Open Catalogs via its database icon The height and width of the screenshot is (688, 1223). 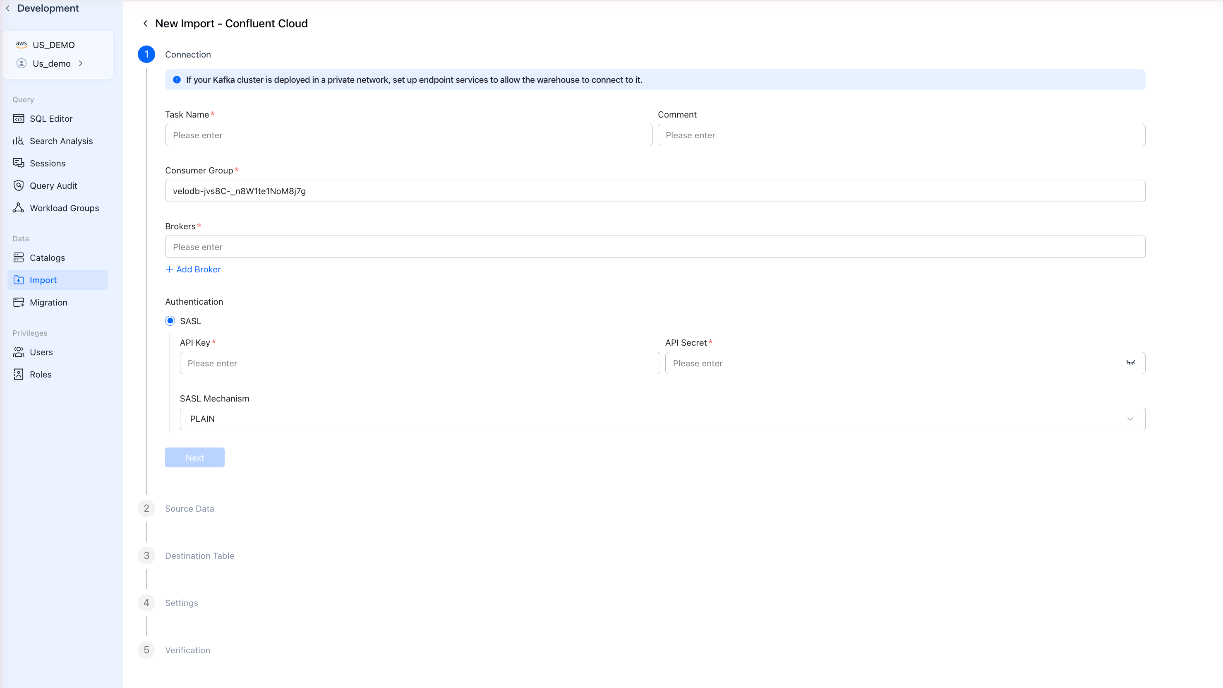19,258
